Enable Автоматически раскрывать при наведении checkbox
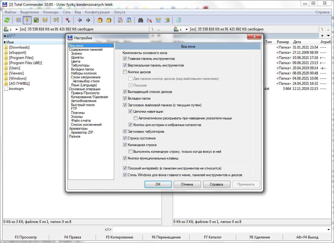 click(135, 118)
